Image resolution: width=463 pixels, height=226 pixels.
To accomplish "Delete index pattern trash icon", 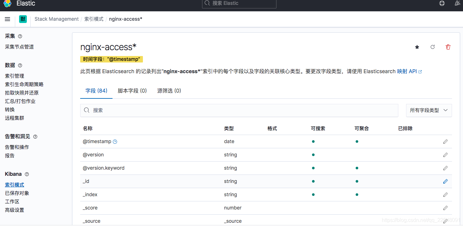I will point(448,47).
